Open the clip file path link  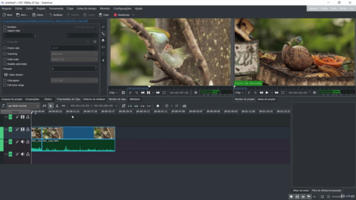[45, 21]
